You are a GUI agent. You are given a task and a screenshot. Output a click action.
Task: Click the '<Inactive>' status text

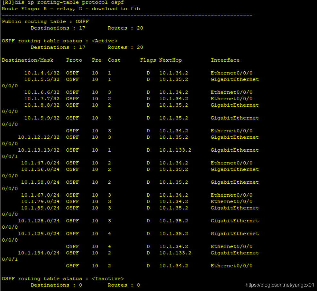coord(108,279)
